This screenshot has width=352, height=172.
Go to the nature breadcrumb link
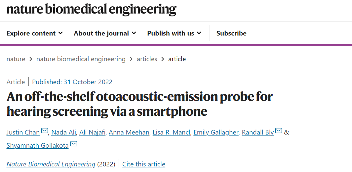16,59
